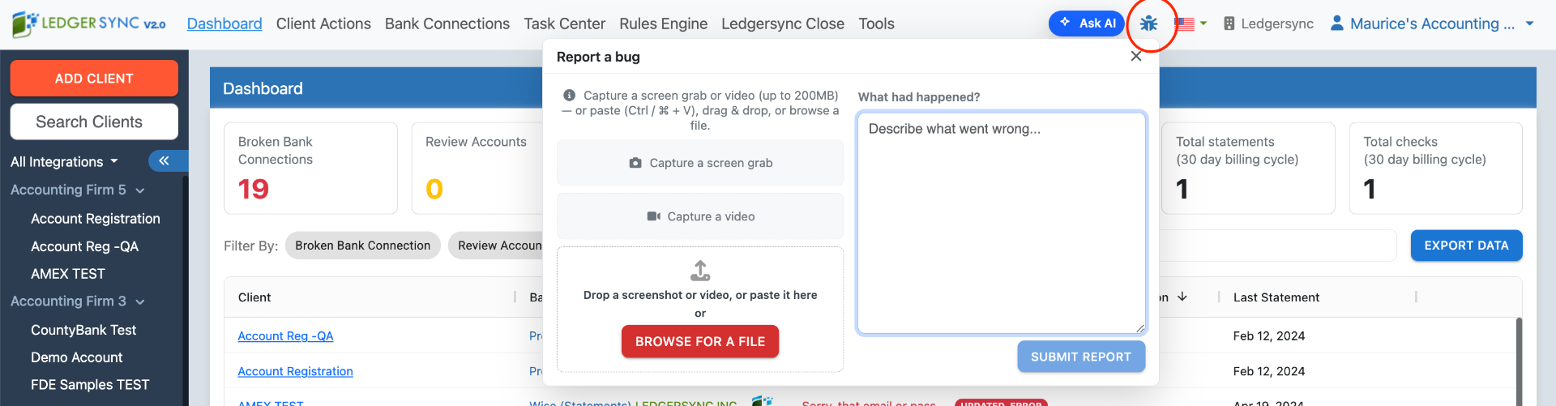Click Capture a screen grab button
1556x406 pixels.
coord(700,163)
